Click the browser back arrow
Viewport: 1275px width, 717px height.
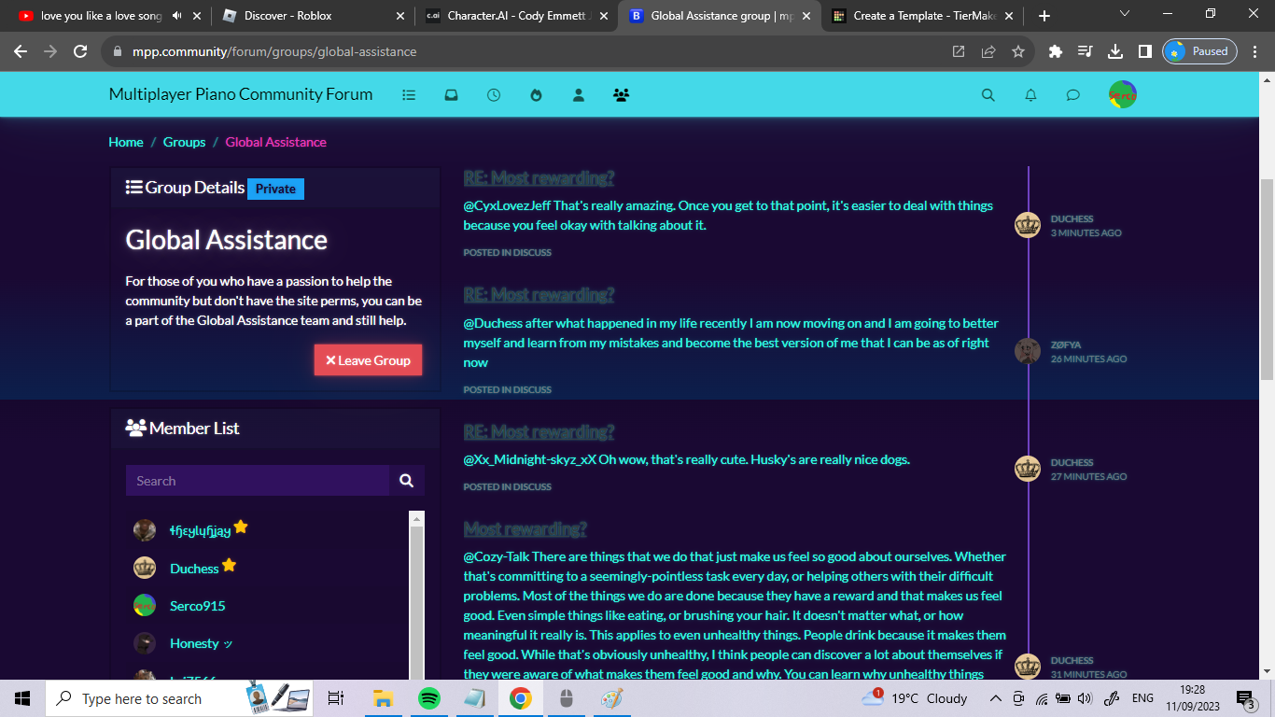21,51
